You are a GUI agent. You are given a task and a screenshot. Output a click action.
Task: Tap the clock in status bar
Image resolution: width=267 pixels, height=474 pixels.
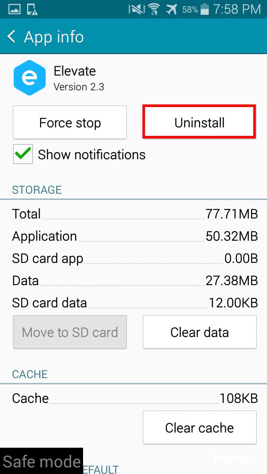tap(237, 9)
